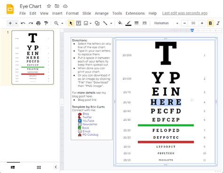Open the new slide layout dropdown arrow

click(16, 23)
